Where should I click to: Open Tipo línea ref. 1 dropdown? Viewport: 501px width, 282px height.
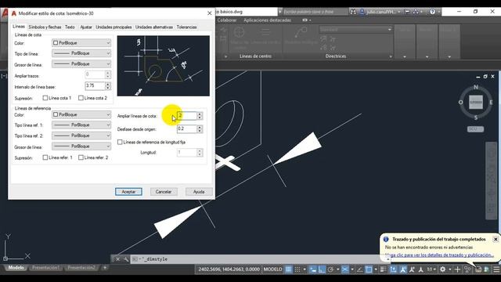[x=81, y=125]
